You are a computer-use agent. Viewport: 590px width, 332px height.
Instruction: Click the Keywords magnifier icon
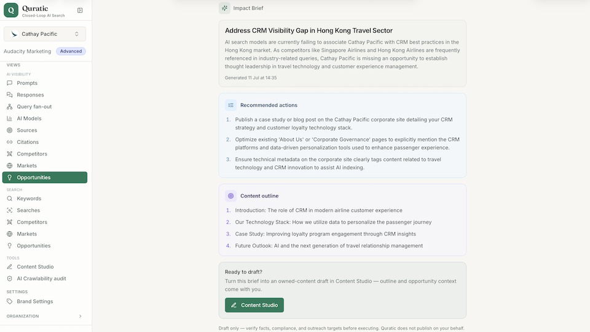(x=10, y=199)
